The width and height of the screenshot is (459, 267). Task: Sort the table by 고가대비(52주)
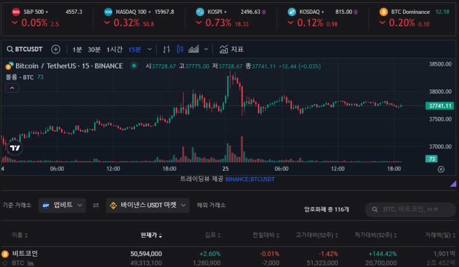317,235
